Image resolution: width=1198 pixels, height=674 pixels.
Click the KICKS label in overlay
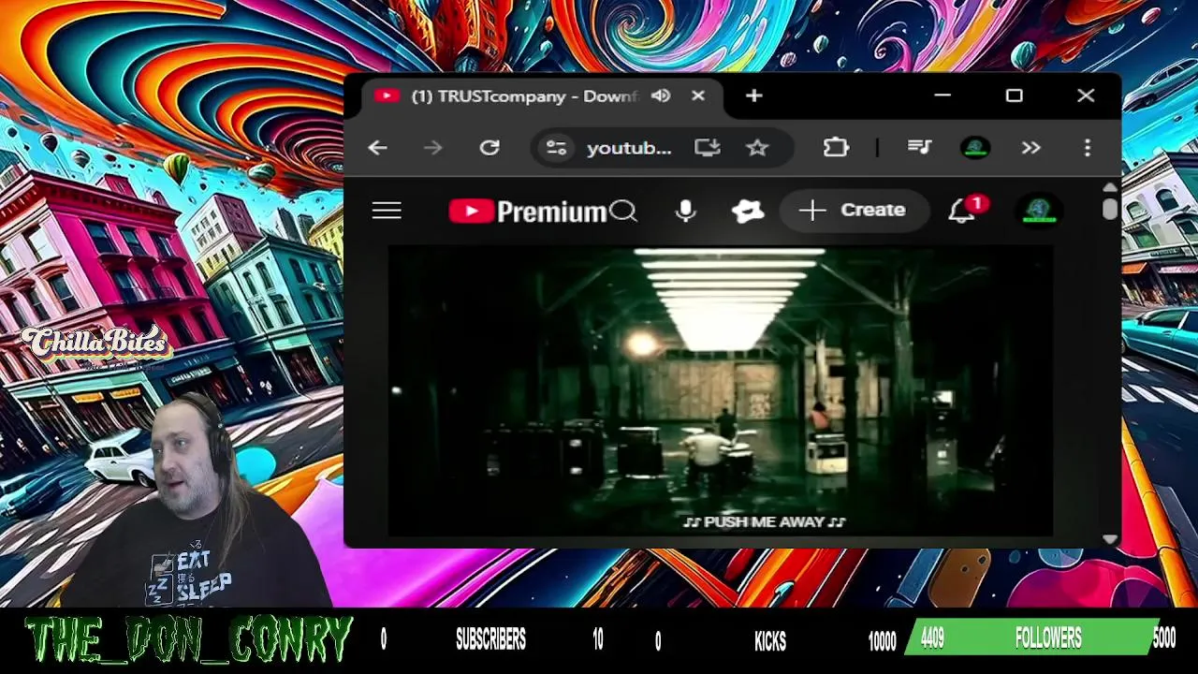(770, 641)
